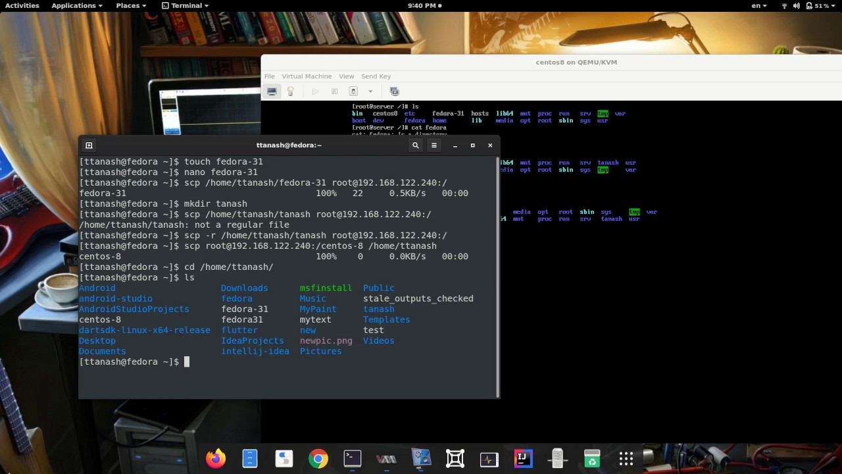Open File menu in centos8 window

(x=270, y=76)
